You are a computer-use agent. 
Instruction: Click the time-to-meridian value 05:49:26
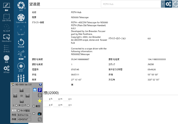pos(152,70)
